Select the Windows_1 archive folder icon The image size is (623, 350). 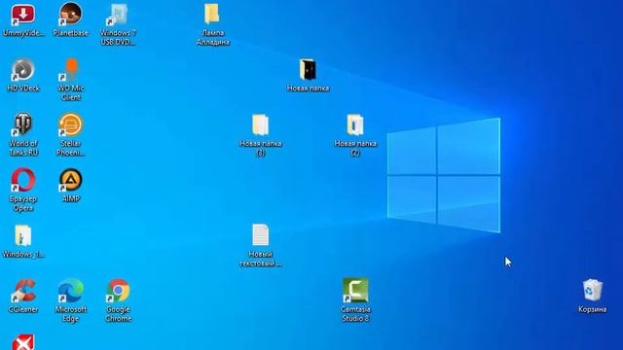tap(23, 235)
